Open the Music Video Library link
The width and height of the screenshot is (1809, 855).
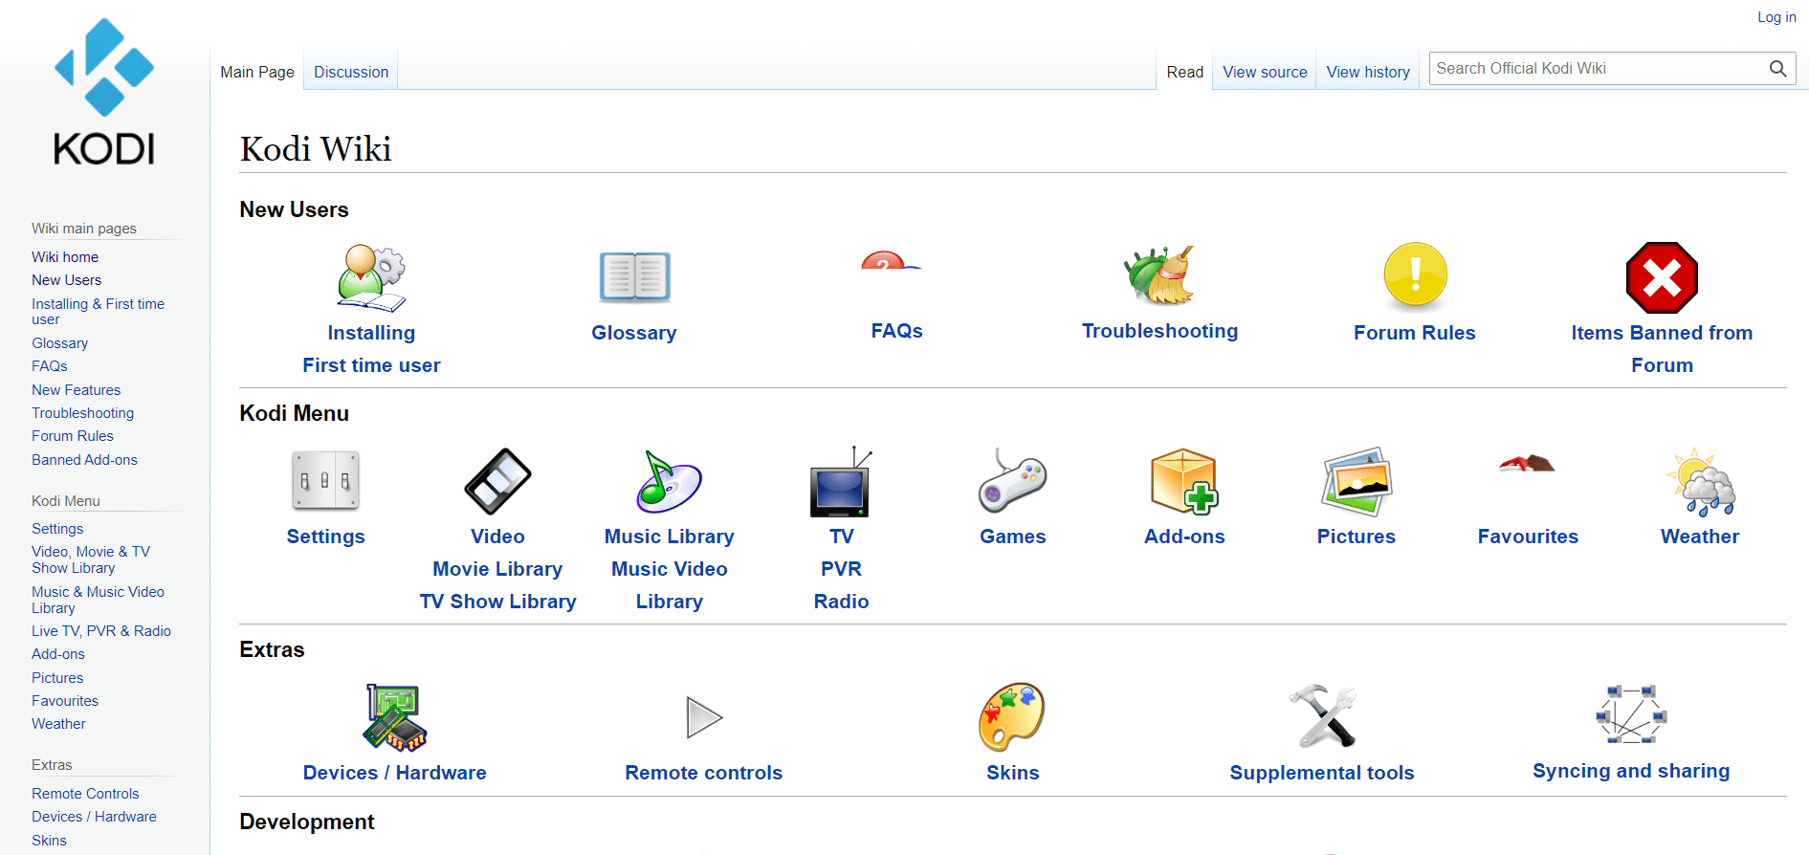pyautogui.click(x=670, y=585)
